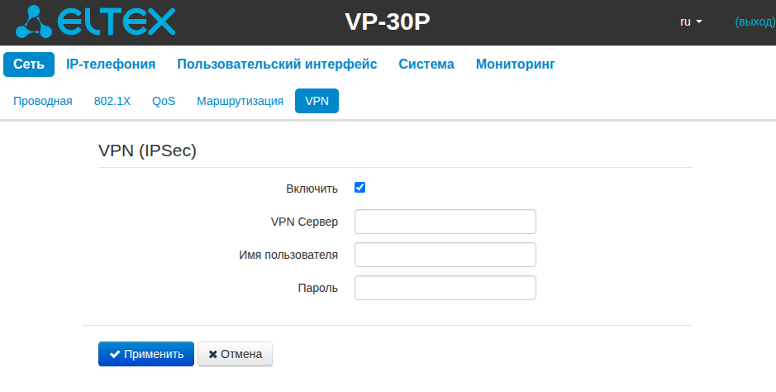
Task: Focus the VPN Сервер input field
Action: 445,222
